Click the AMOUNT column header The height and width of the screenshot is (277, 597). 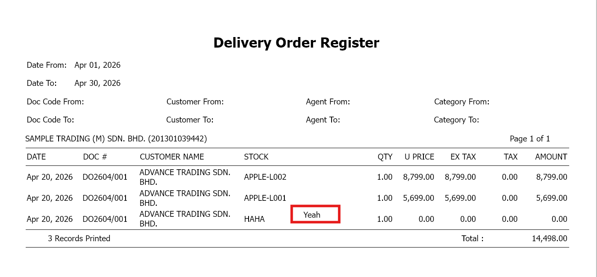coord(551,157)
